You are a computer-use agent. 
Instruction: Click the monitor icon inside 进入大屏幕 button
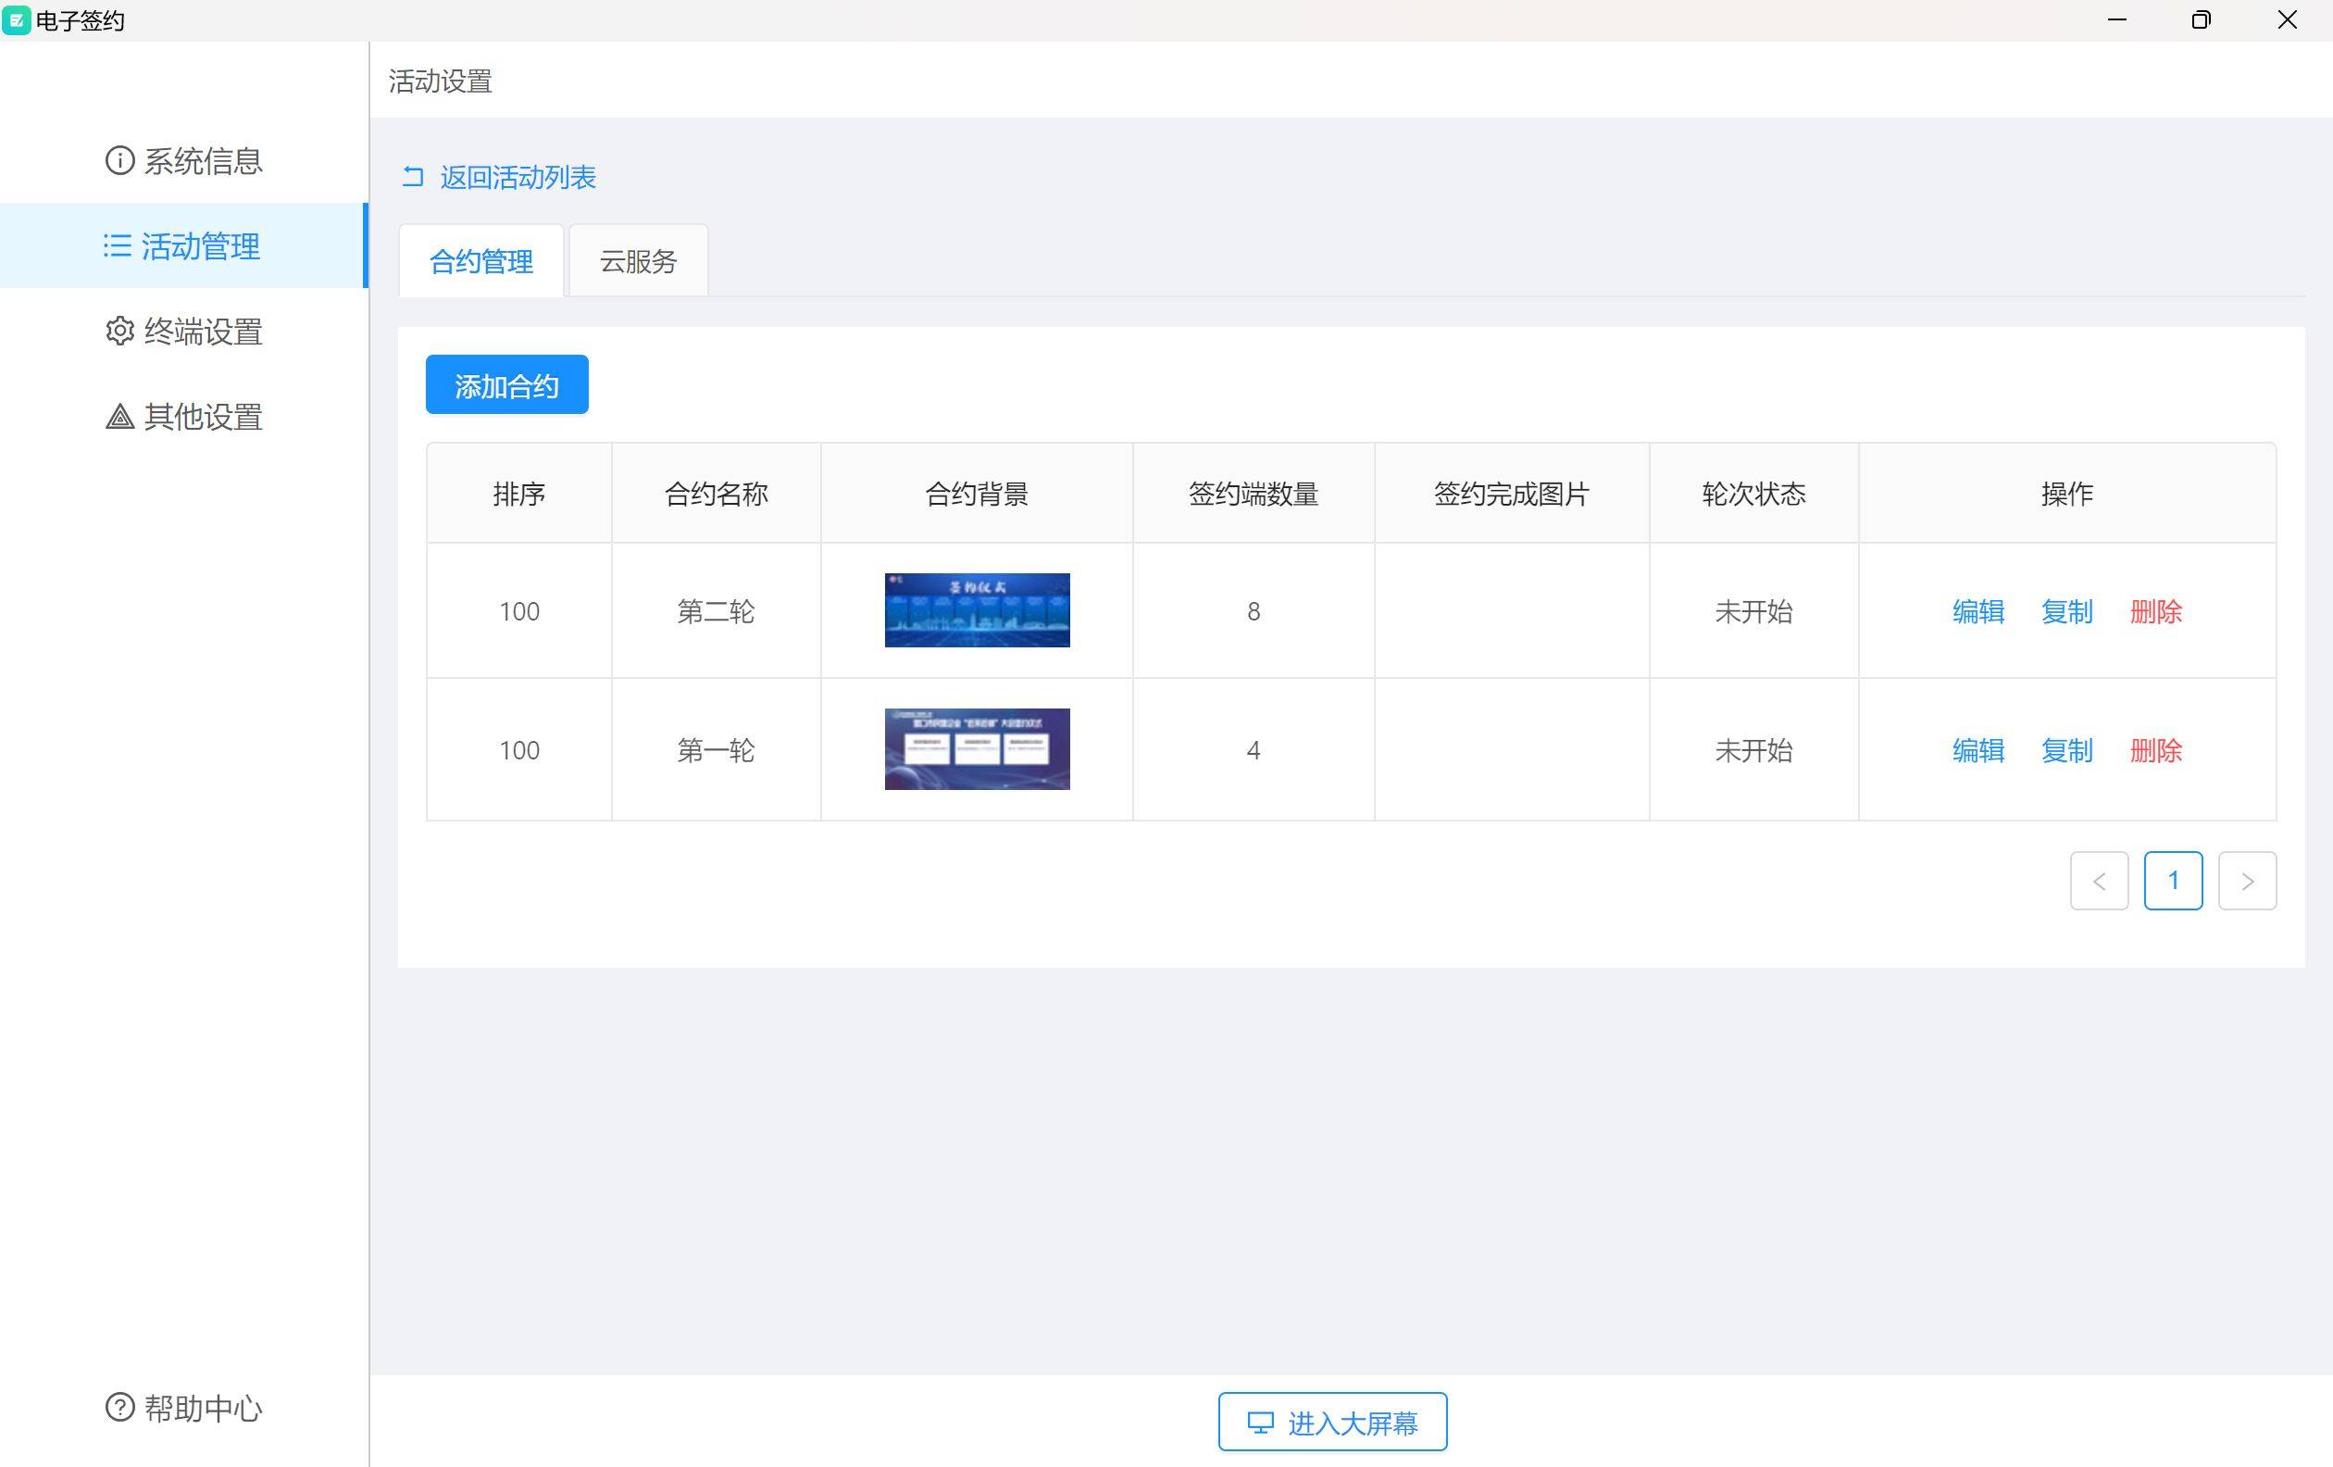(x=1259, y=1422)
